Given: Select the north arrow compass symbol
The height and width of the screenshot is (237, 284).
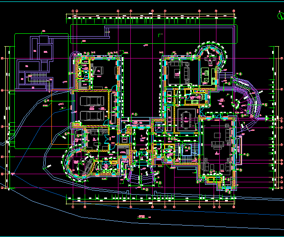Looking at the screenshot, I should [281, 16].
